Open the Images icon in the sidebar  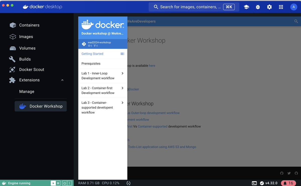(13, 37)
